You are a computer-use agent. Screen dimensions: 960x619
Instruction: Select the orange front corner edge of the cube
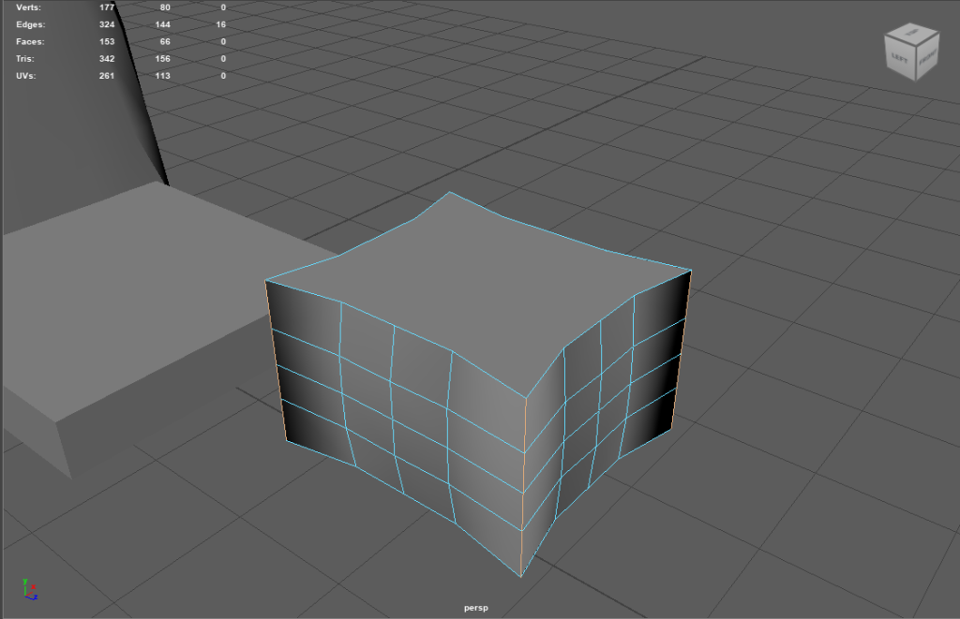[523, 487]
